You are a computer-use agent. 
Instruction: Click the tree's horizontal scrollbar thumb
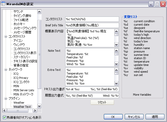click(x=18, y=111)
